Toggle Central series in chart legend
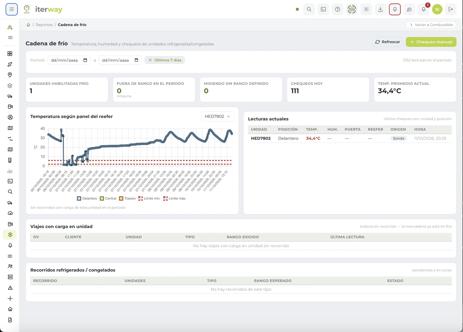 point(108,198)
